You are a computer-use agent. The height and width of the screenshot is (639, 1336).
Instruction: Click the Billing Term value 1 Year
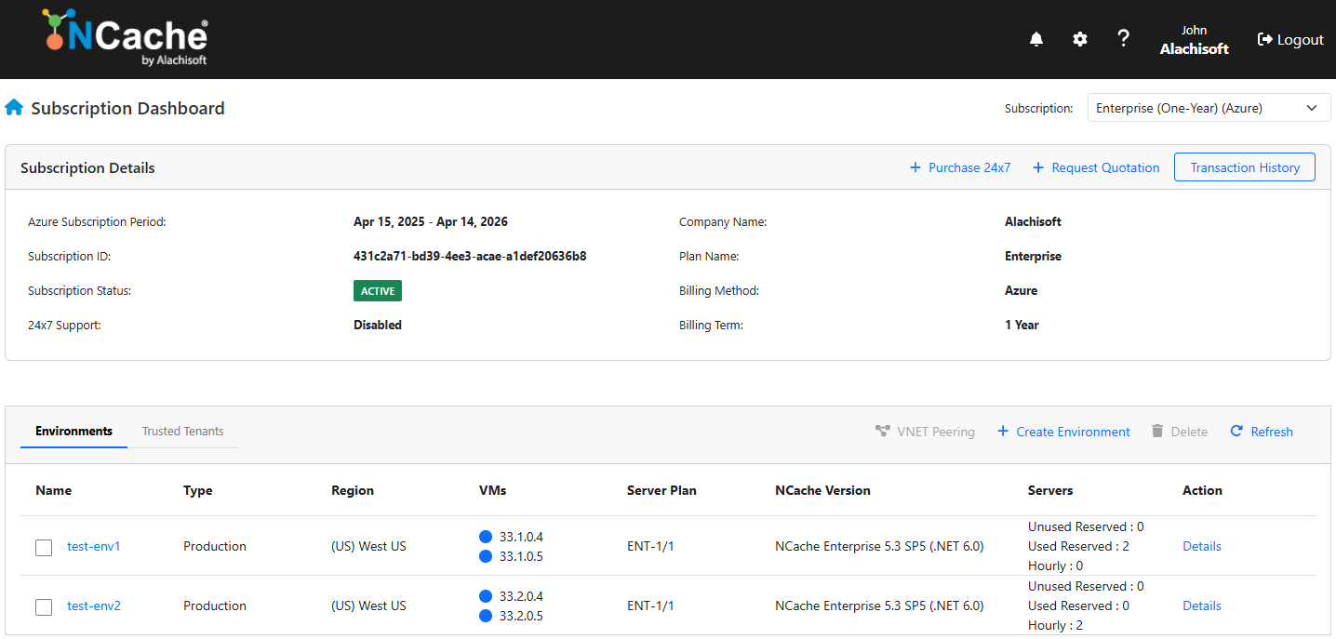coord(1022,325)
